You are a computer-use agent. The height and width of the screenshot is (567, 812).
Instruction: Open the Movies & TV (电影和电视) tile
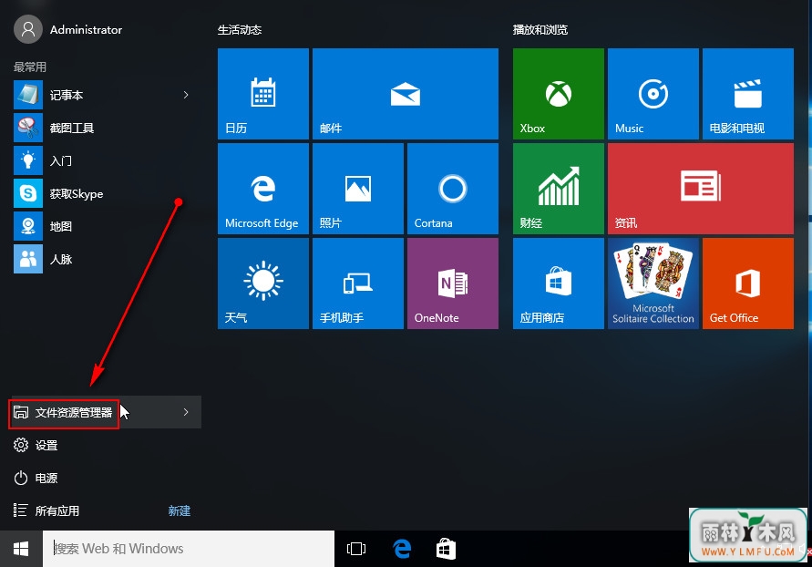coord(748,94)
